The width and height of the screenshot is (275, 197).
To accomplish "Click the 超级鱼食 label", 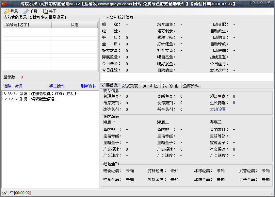I will [x=219, y=96].
